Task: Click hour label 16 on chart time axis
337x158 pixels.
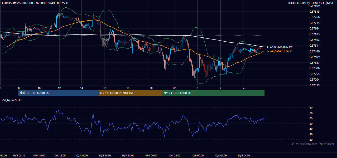Action: tap(105, 88)
